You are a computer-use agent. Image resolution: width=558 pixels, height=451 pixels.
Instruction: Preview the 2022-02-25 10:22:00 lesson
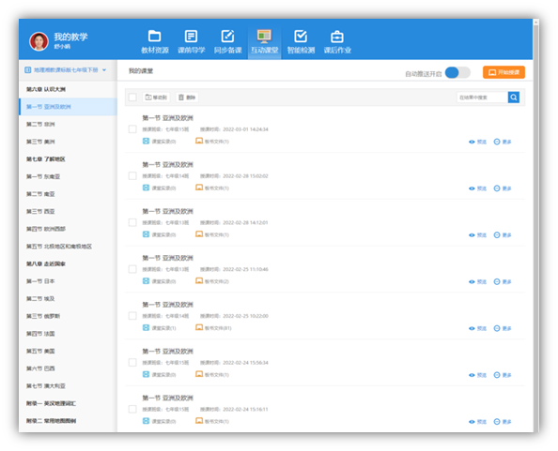pos(477,328)
